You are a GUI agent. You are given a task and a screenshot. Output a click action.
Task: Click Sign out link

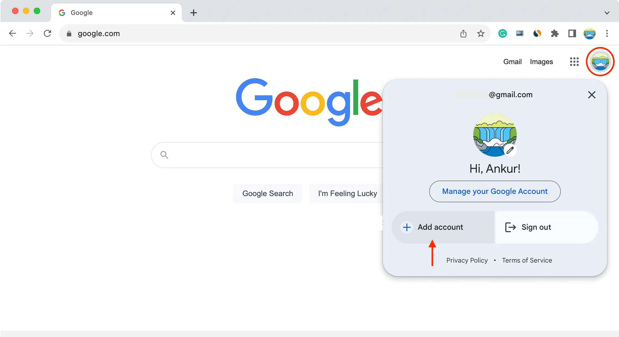pos(536,227)
